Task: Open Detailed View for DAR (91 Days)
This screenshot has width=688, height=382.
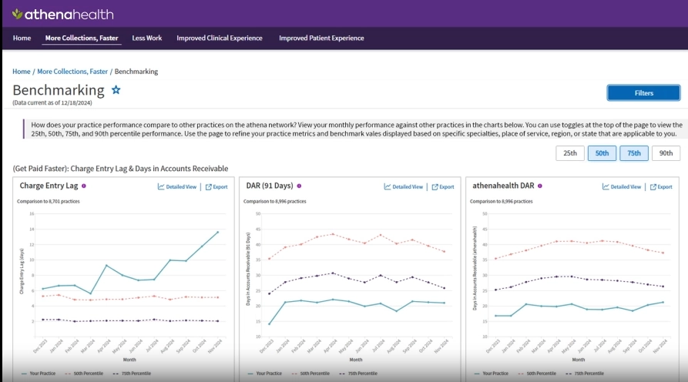Action: [404, 187]
